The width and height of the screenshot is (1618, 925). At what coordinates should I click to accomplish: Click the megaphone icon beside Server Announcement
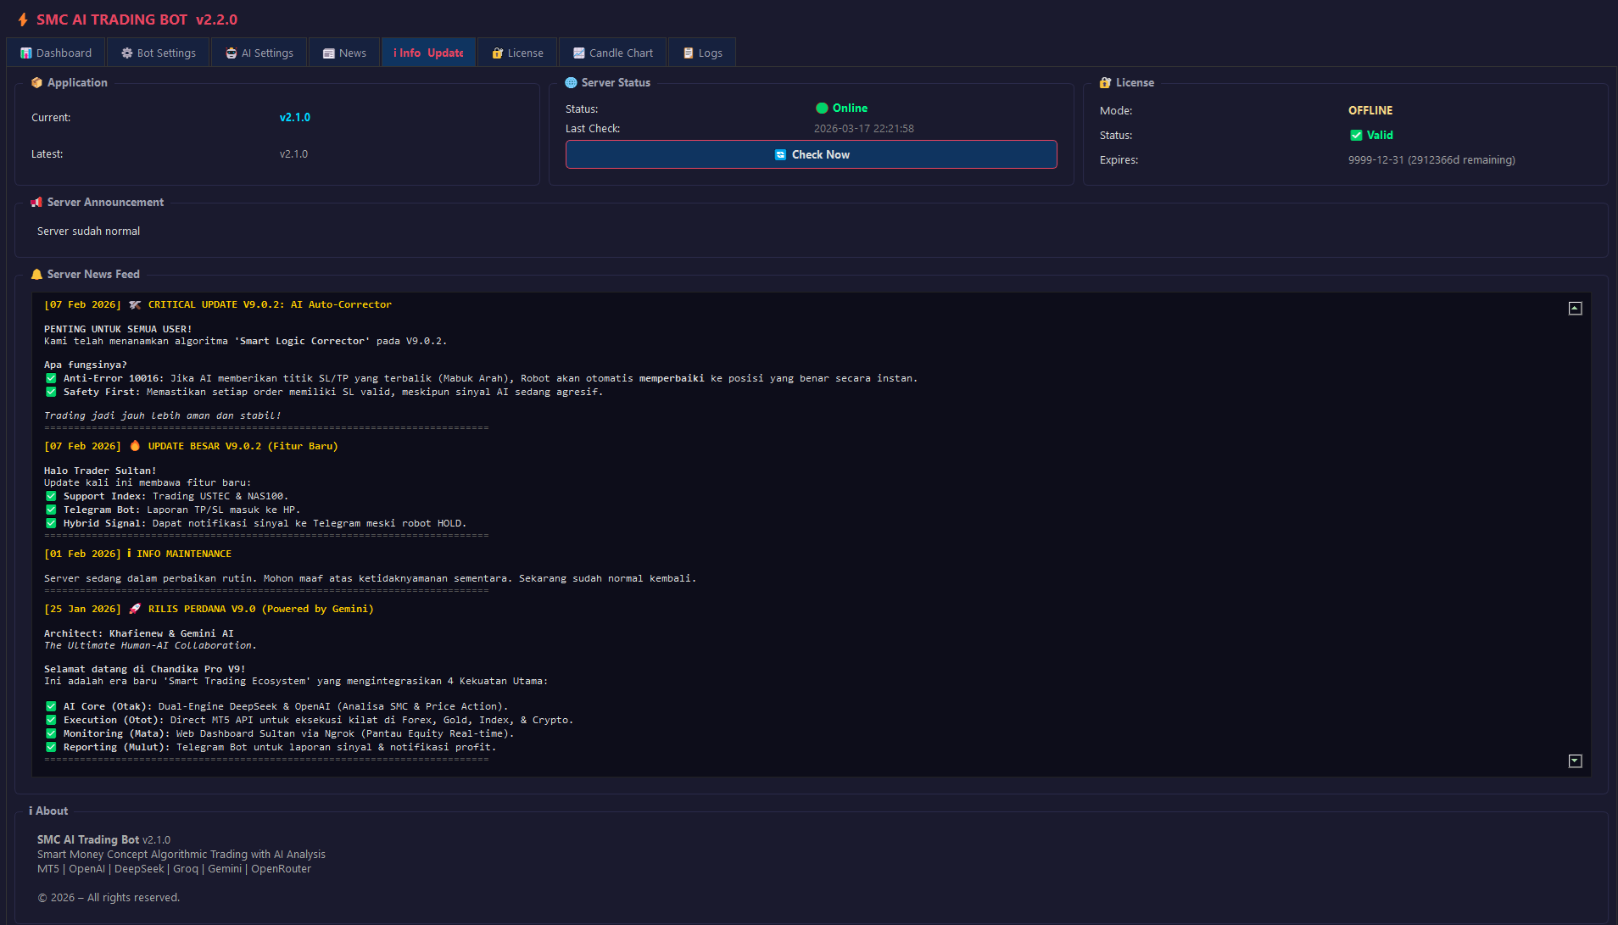pyautogui.click(x=36, y=202)
